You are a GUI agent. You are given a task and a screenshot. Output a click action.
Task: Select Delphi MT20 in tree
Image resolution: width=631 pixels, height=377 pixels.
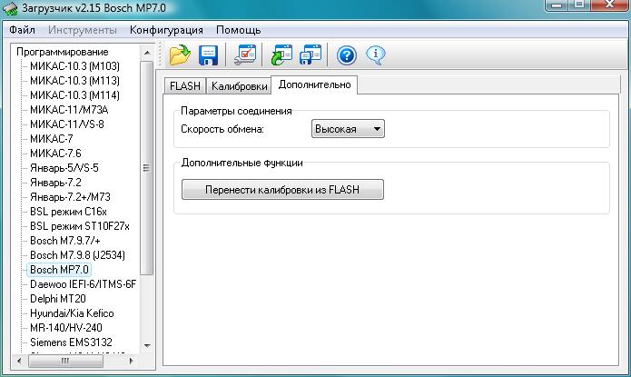pos(58,299)
